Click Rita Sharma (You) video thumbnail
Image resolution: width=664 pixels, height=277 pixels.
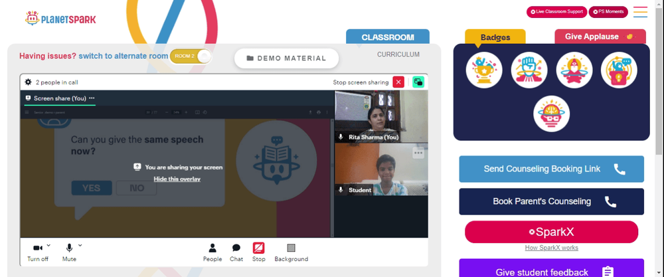381,116
